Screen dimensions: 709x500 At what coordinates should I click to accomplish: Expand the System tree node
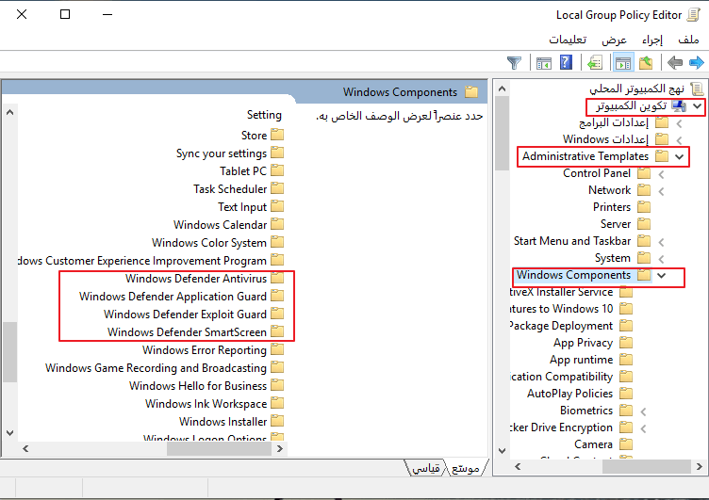coord(661,259)
